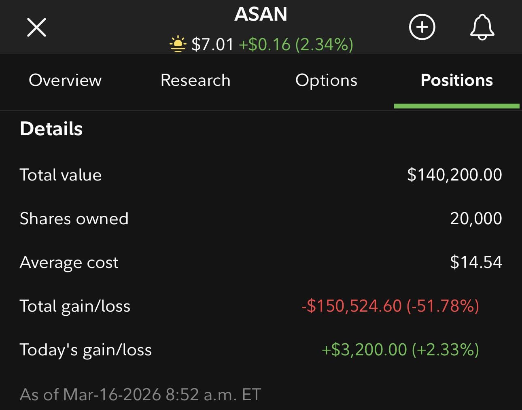
Task: Open the Research tab
Action: point(195,80)
